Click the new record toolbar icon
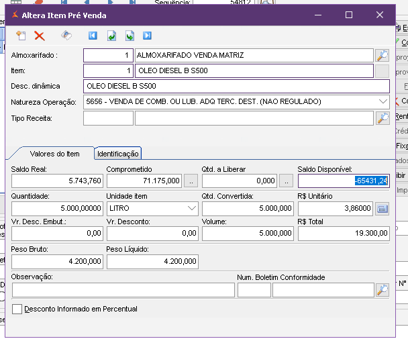Viewport: 408px width, 339px height. 20,36
